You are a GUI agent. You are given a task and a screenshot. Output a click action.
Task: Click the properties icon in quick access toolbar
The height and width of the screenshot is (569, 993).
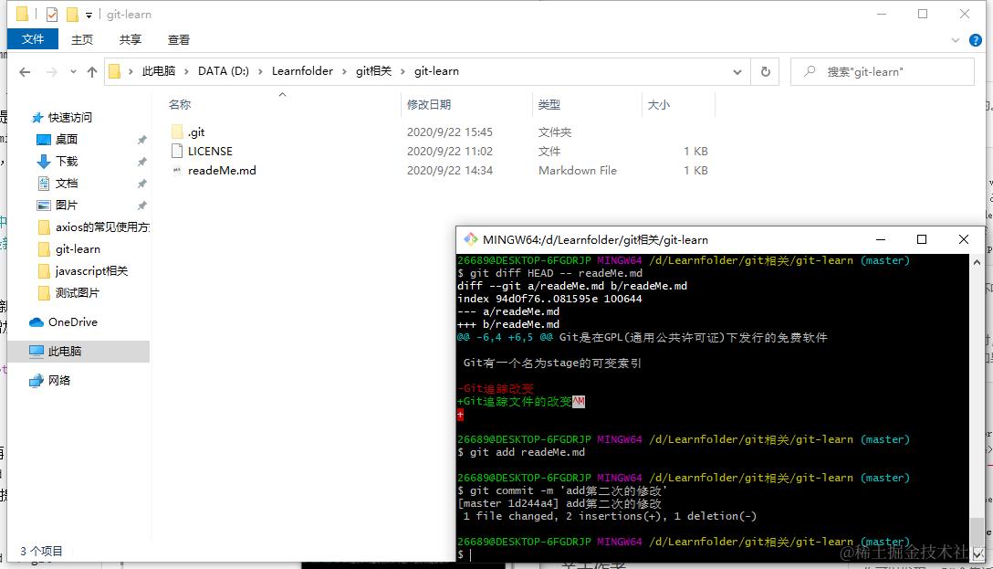[52, 14]
